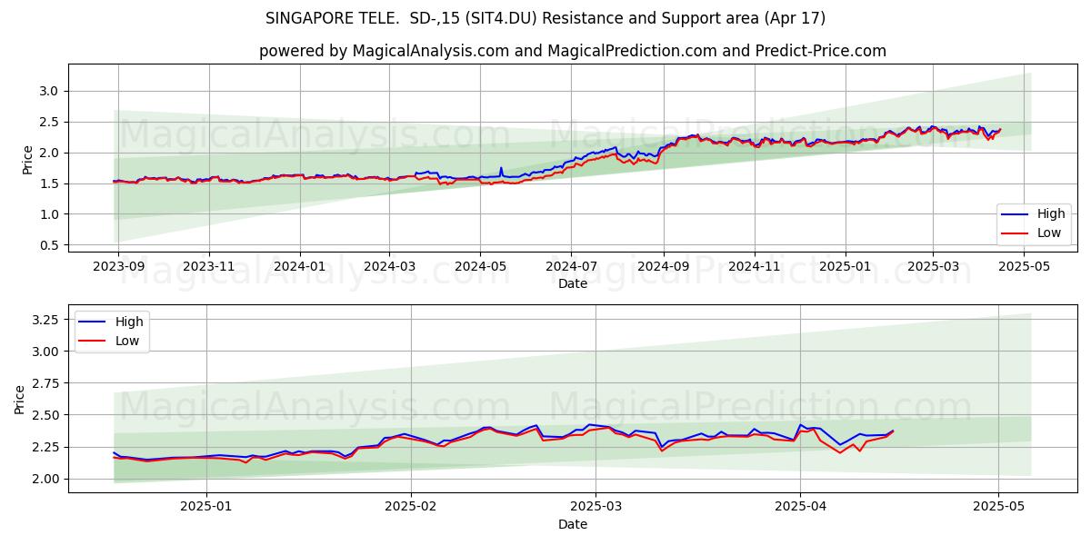Click the chart title starting 'SINGAPORE TELE.'
The width and height of the screenshot is (1091, 545).
click(x=545, y=18)
